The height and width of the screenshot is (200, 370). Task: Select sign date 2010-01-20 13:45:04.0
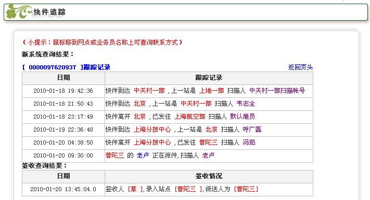click(x=63, y=189)
